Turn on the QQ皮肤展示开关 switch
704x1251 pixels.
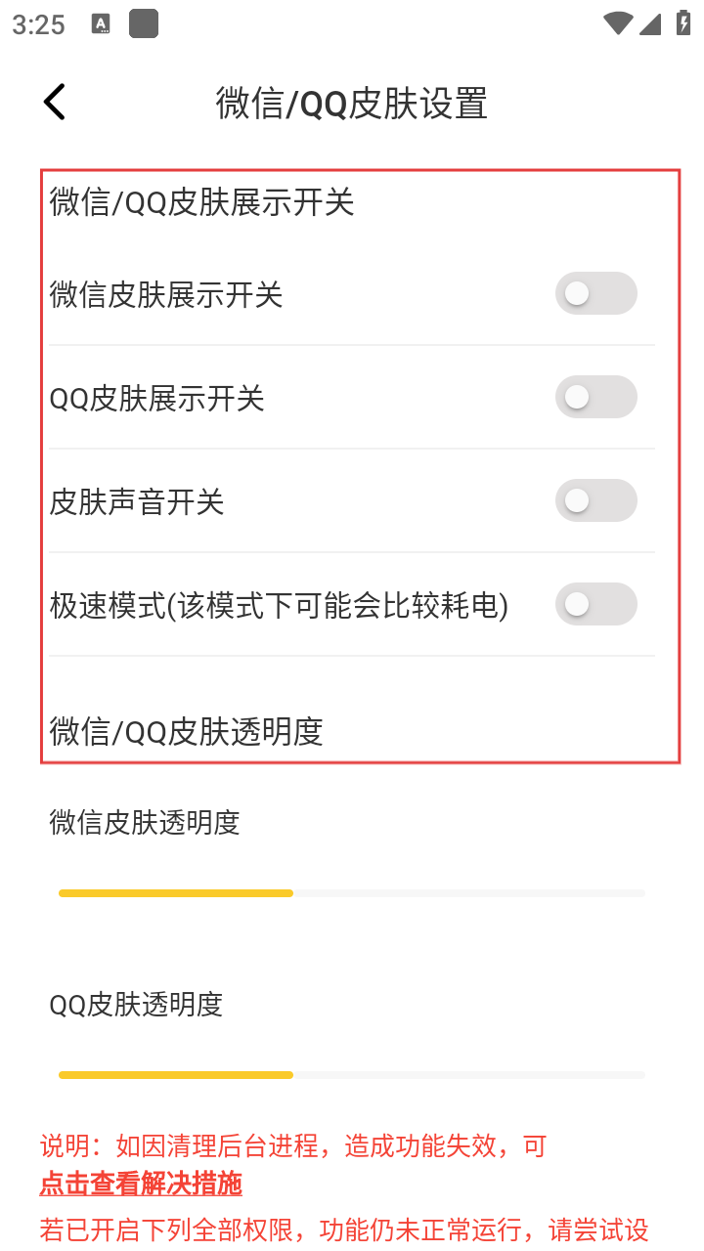click(595, 397)
